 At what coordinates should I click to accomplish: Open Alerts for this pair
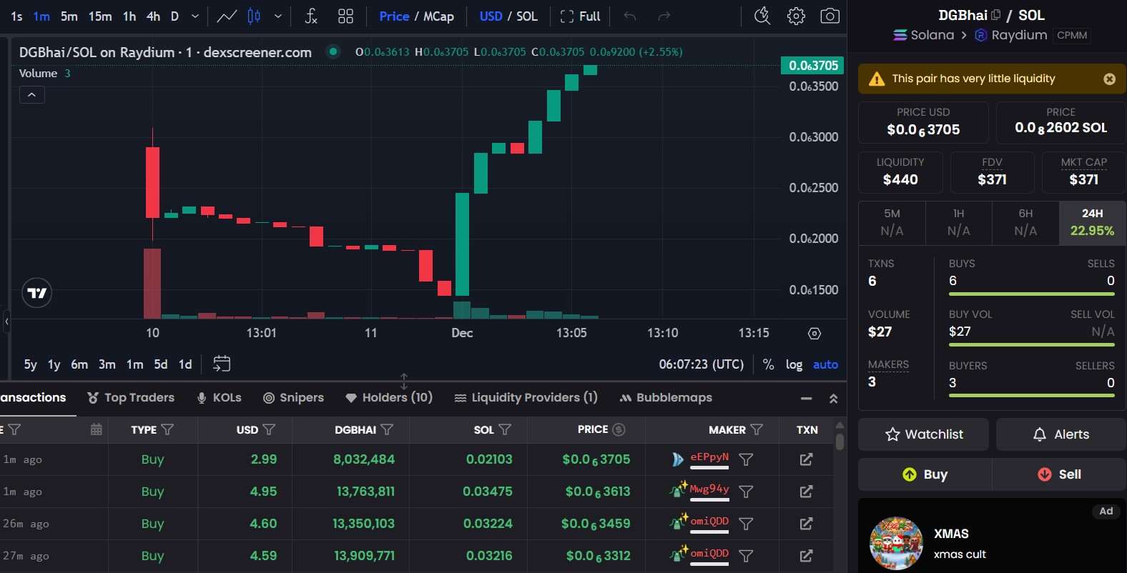[1060, 434]
